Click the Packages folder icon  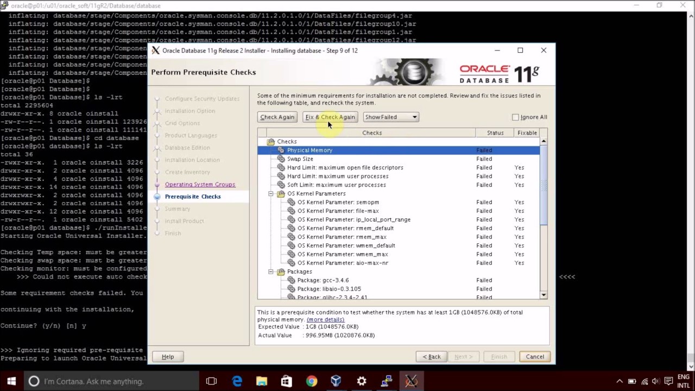(281, 272)
